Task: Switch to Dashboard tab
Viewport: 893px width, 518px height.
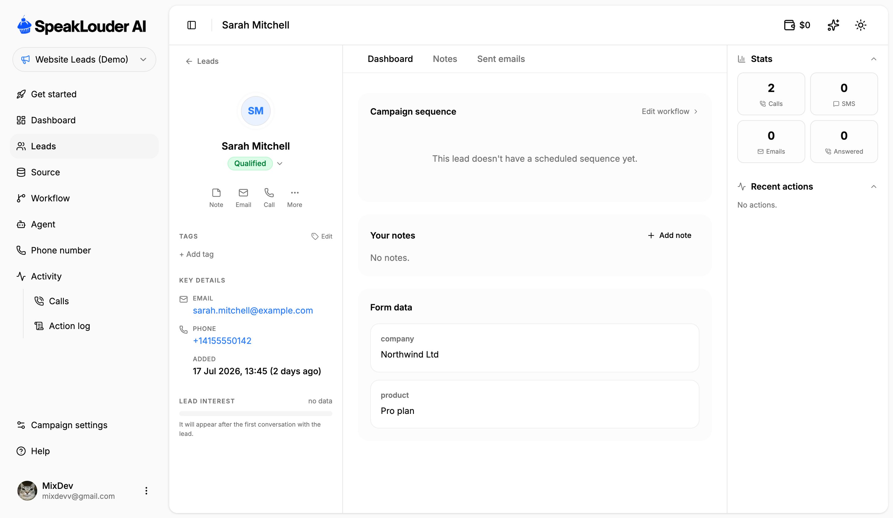Action: (390, 59)
